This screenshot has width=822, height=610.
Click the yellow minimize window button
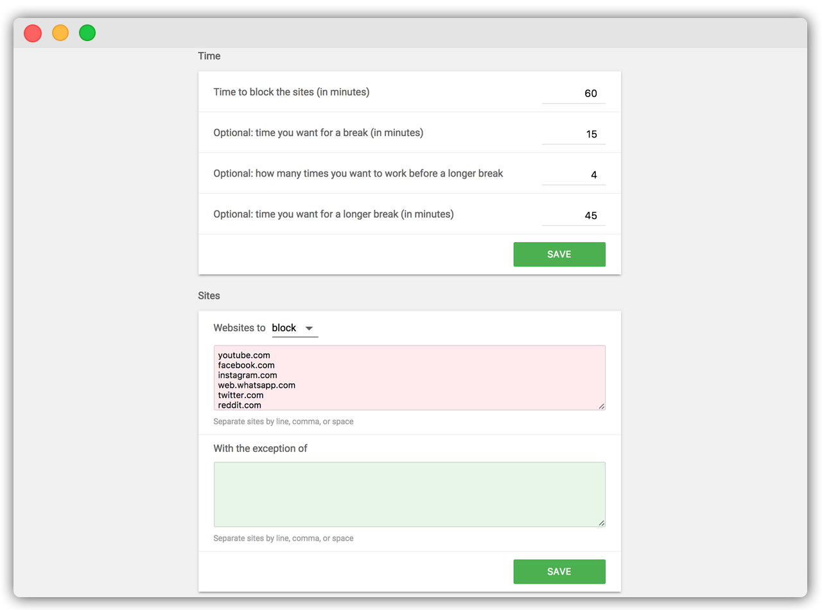[60, 33]
